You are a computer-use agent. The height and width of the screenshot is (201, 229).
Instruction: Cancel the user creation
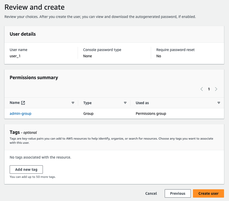151,193
